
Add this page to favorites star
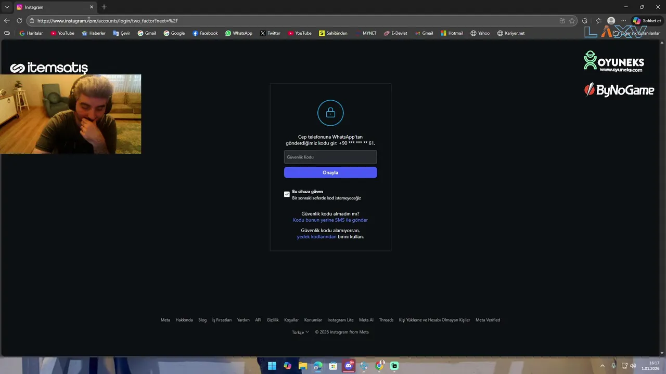(x=572, y=21)
